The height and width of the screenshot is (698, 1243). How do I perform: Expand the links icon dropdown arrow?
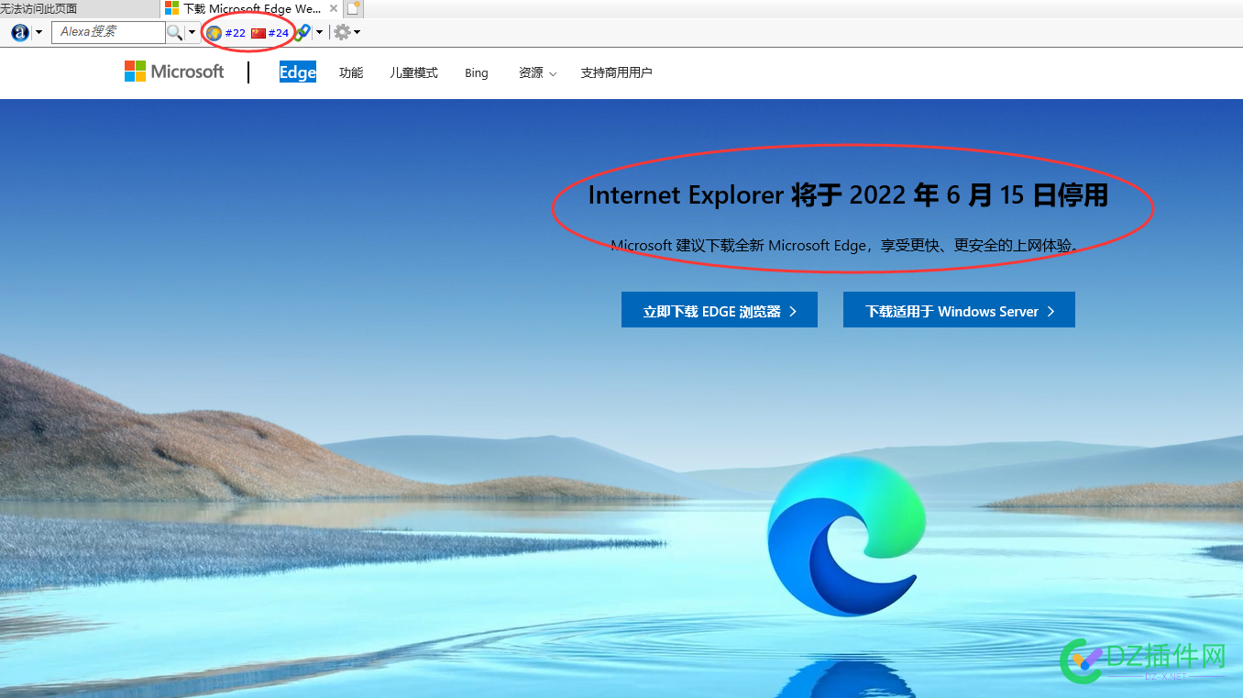319,32
